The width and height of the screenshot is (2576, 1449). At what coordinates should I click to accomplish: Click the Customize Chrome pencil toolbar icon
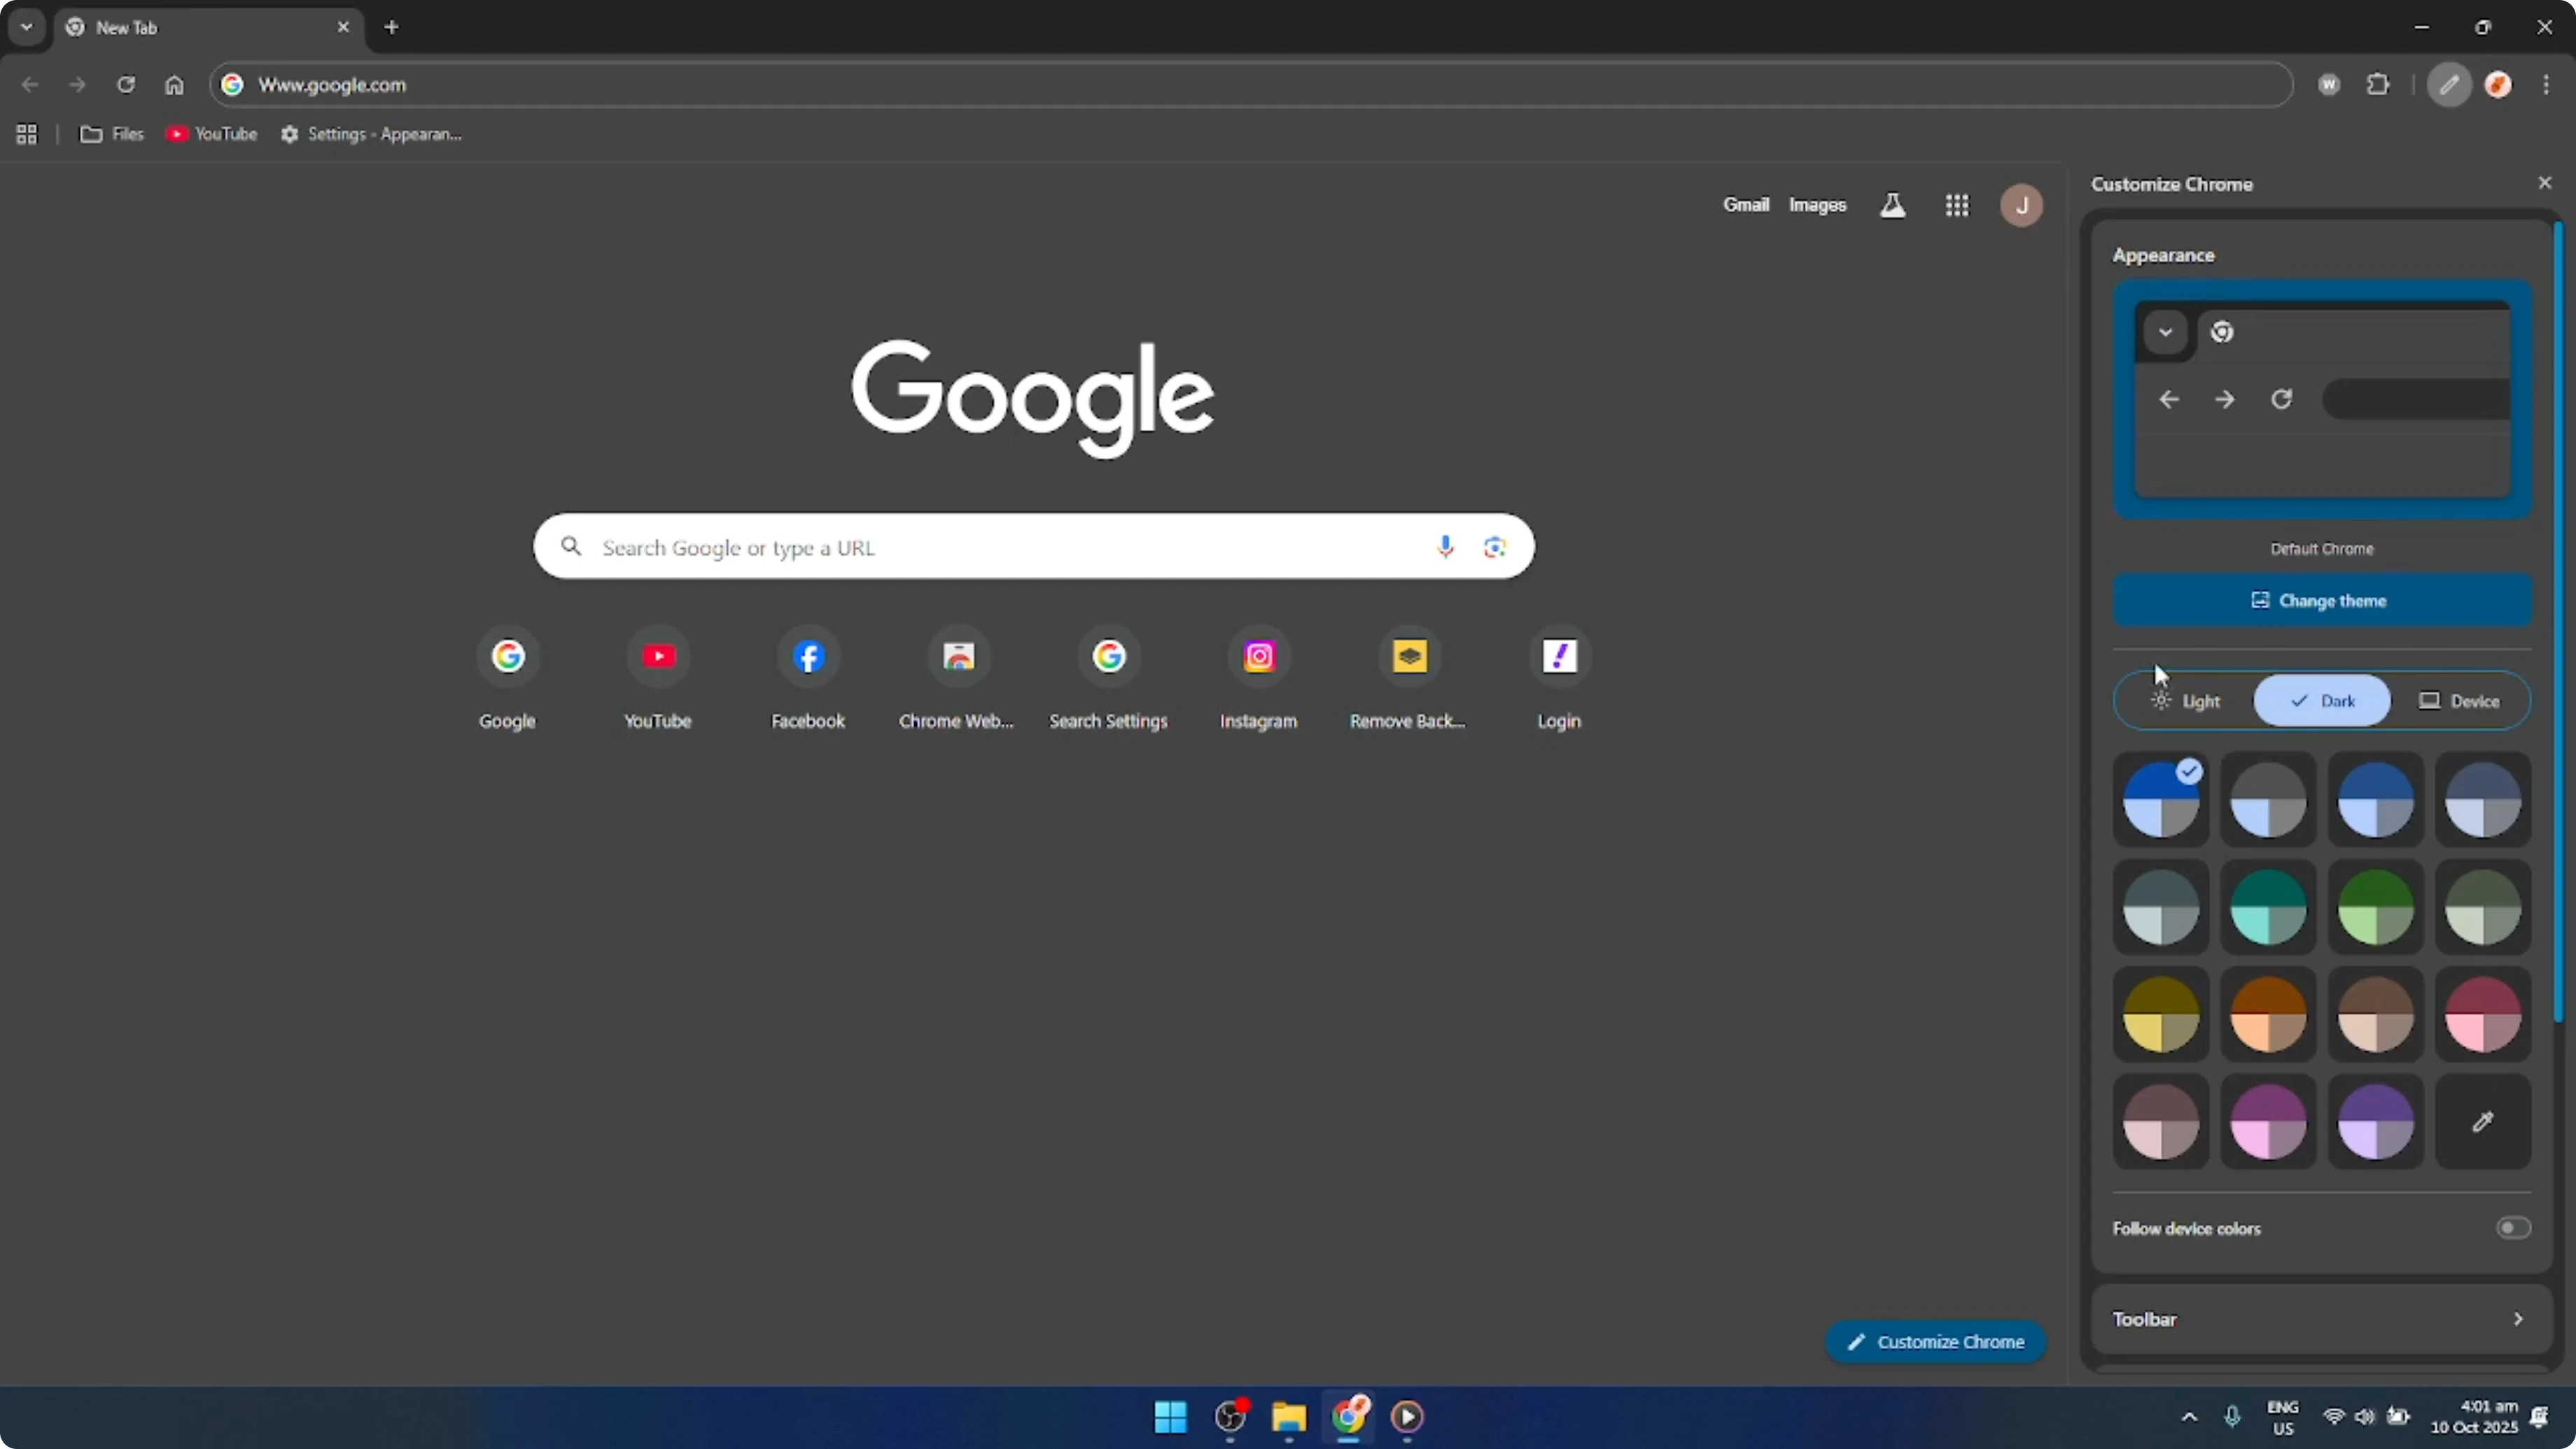point(2449,85)
